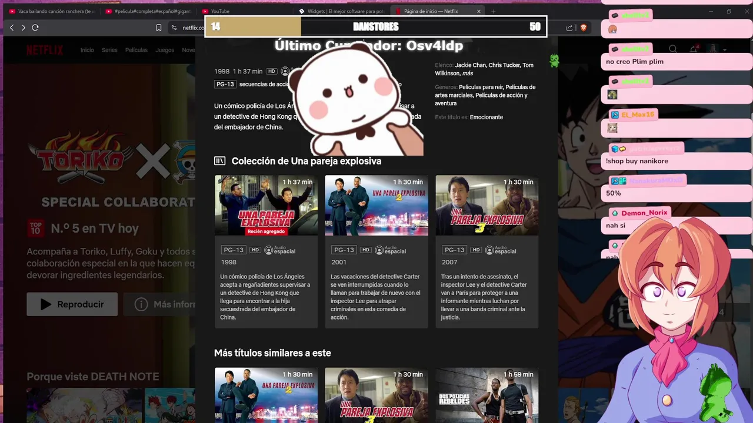Click the 'Porque viste DEATH NOTE' row title
Viewport: 753px width, 423px height.
point(93,377)
